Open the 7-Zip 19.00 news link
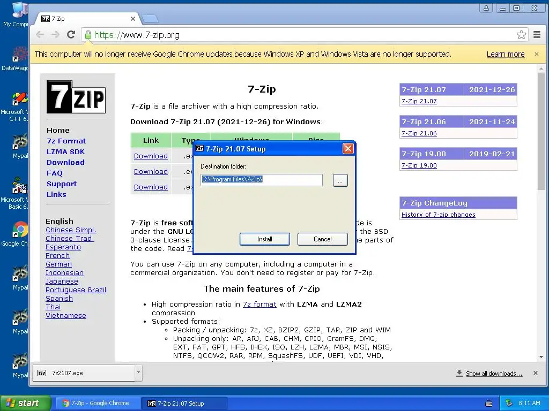Viewport: 549px width, 411px height. click(419, 165)
